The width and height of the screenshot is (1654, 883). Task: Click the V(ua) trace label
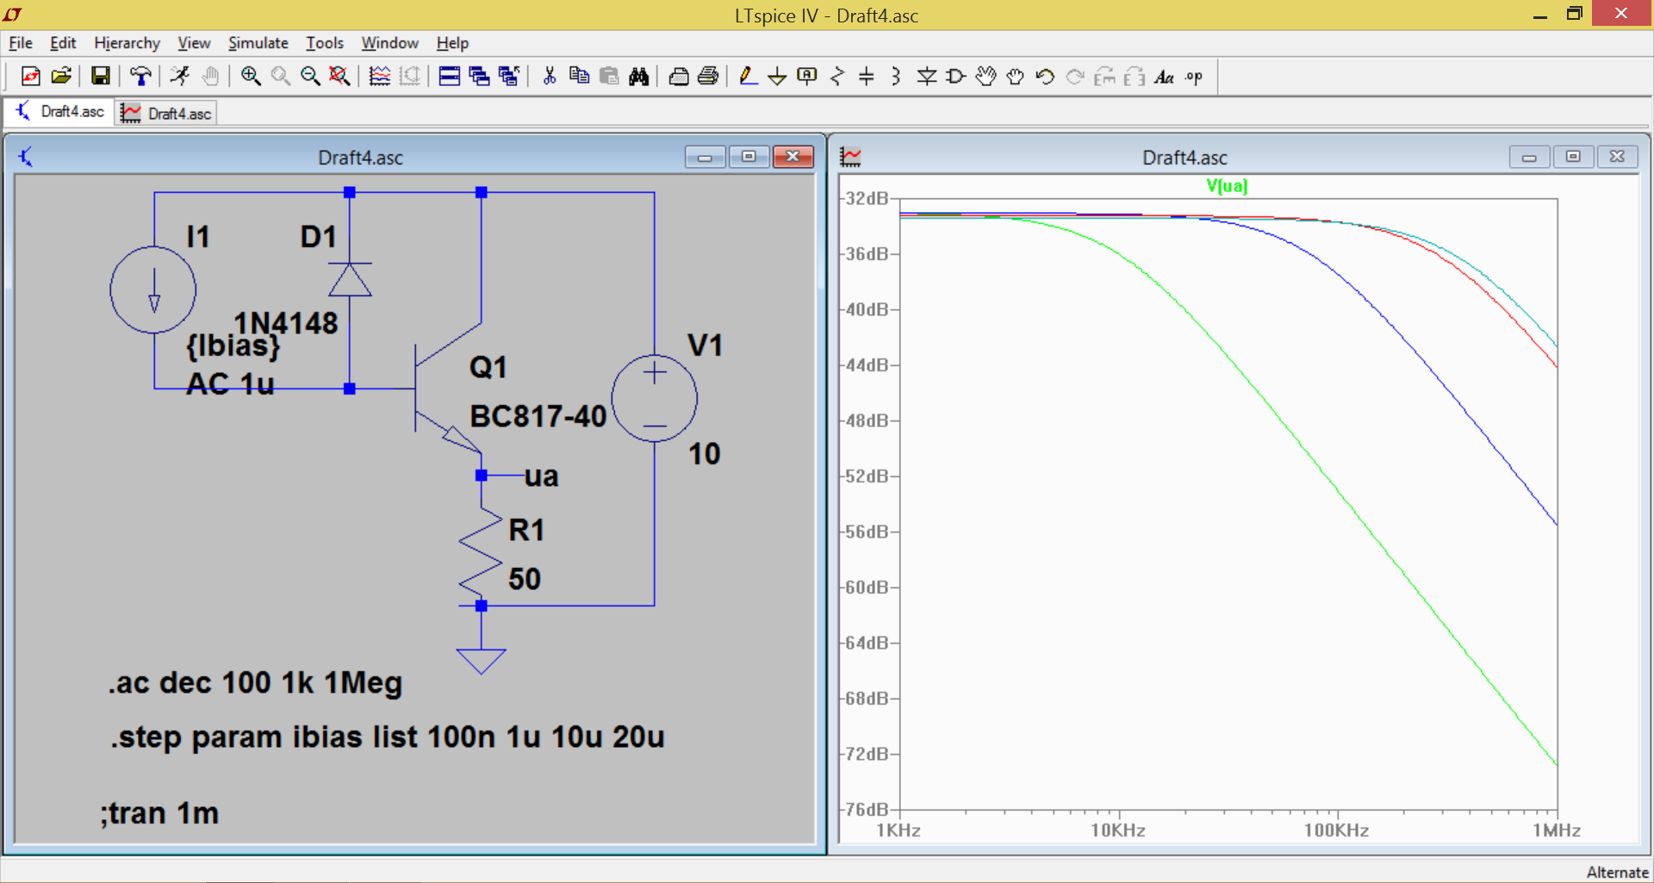(x=1227, y=185)
